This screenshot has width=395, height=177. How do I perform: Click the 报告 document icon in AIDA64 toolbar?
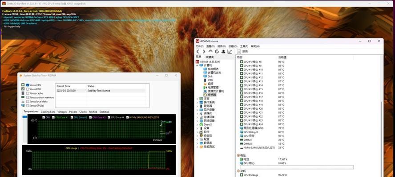[x=239, y=51]
